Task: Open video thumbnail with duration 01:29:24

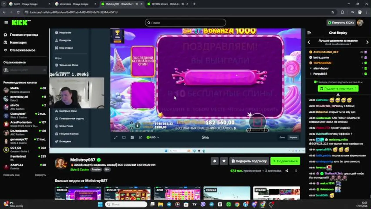Action: click(x=227, y=193)
